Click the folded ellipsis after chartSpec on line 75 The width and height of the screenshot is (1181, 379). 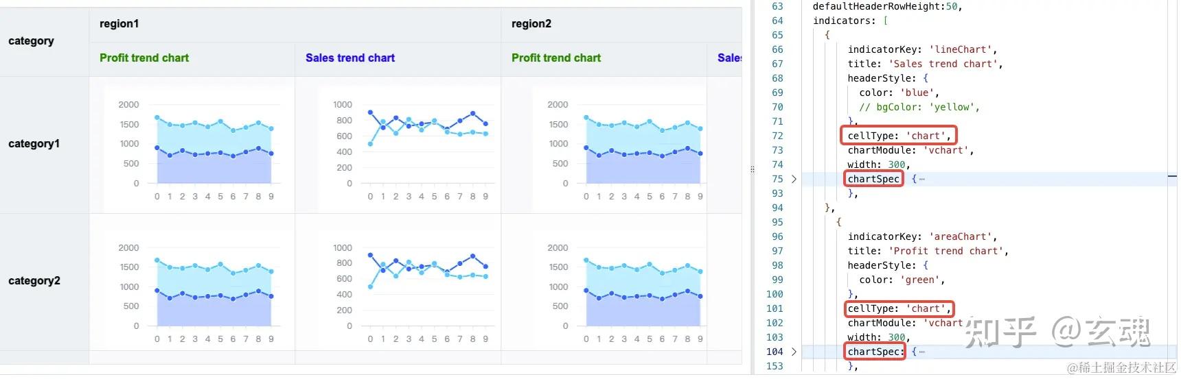tap(921, 179)
